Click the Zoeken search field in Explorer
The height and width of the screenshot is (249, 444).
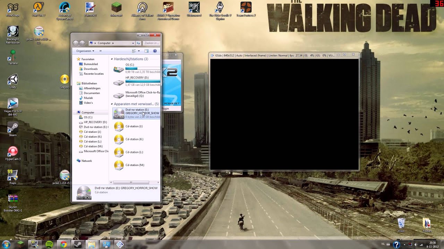pos(151,43)
